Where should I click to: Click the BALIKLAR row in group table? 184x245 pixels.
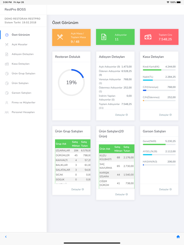click(73, 165)
